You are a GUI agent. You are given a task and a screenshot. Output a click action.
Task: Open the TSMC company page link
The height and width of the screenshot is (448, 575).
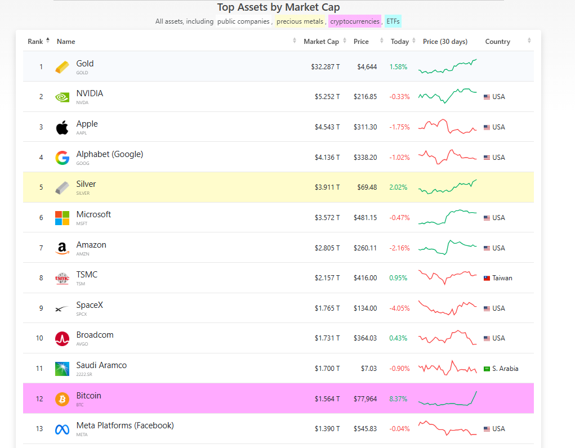coord(87,275)
